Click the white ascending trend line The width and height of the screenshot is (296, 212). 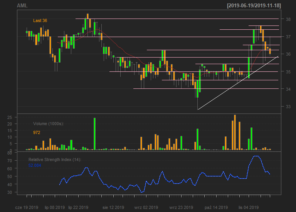click(238, 83)
